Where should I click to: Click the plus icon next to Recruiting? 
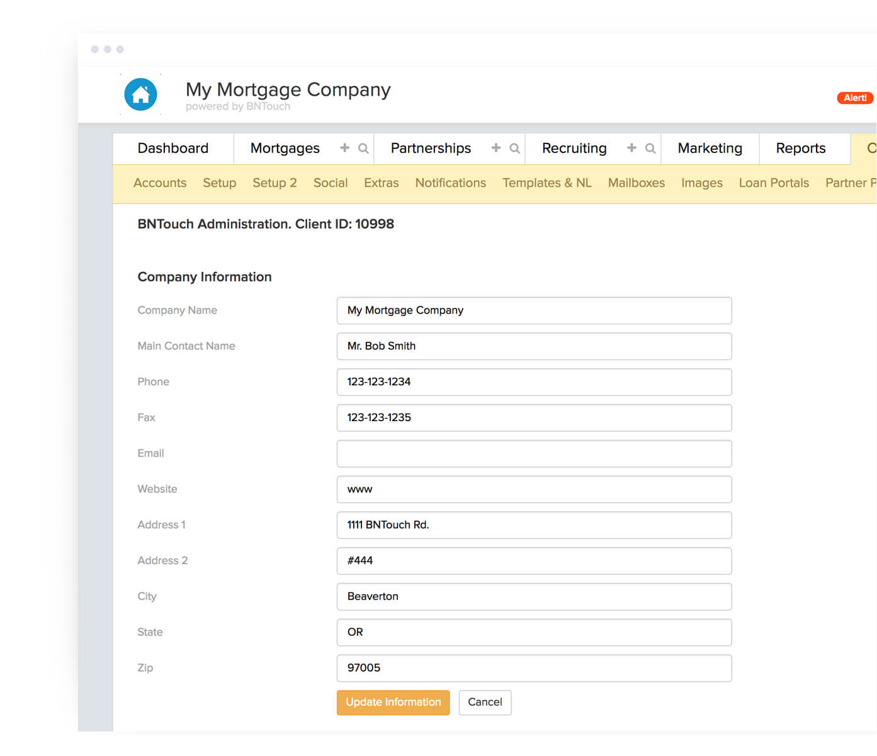coord(631,148)
